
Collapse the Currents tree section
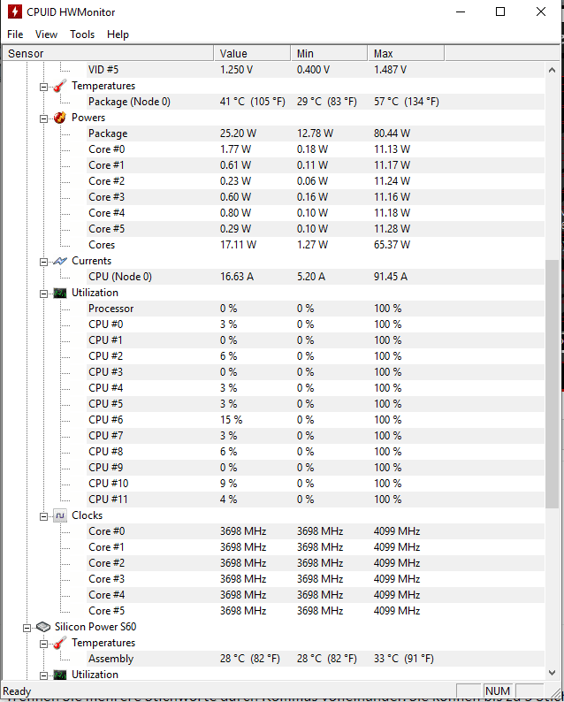point(44,261)
